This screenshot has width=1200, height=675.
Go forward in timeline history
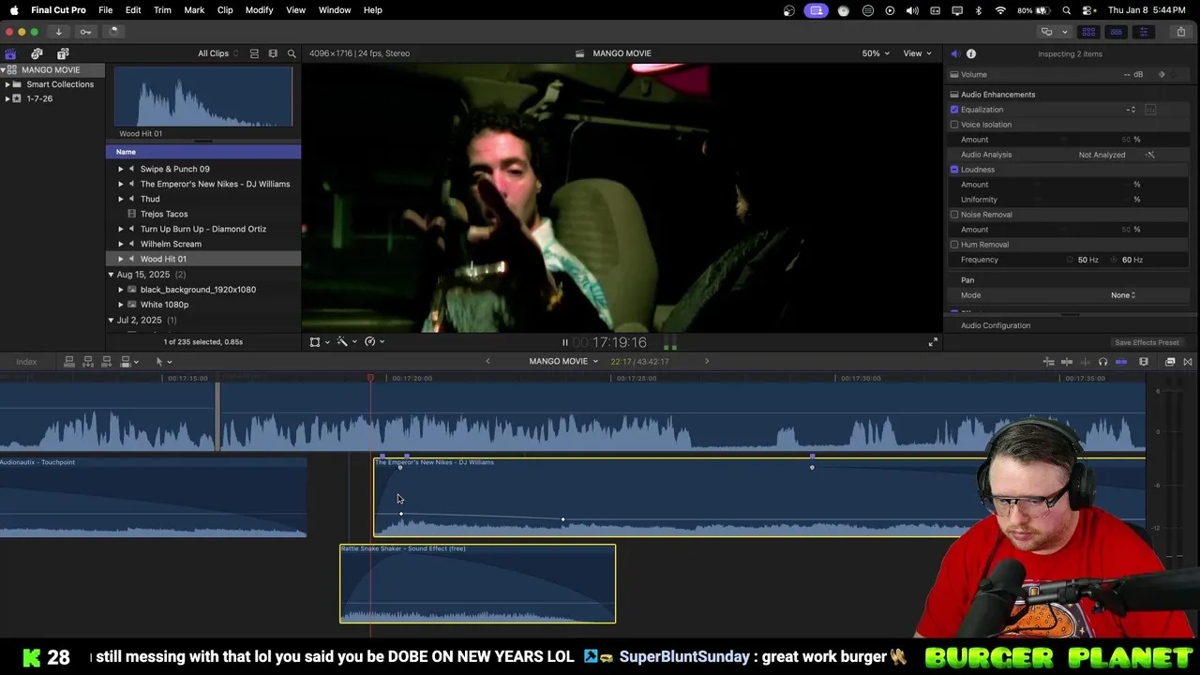coord(707,362)
